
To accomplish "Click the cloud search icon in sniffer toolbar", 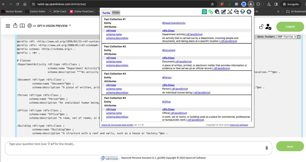I will [236, 12].
